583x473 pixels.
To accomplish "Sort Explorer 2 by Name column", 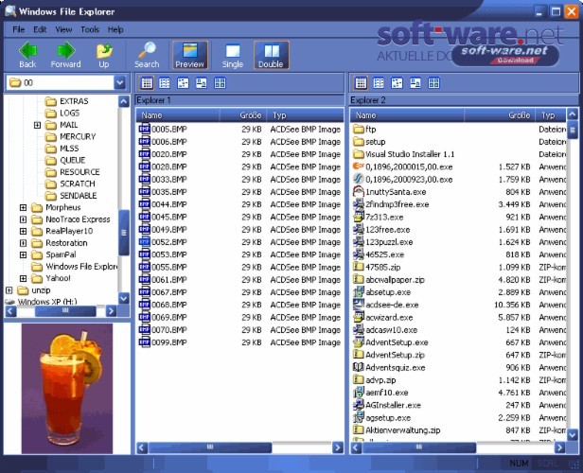I will point(407,115).
